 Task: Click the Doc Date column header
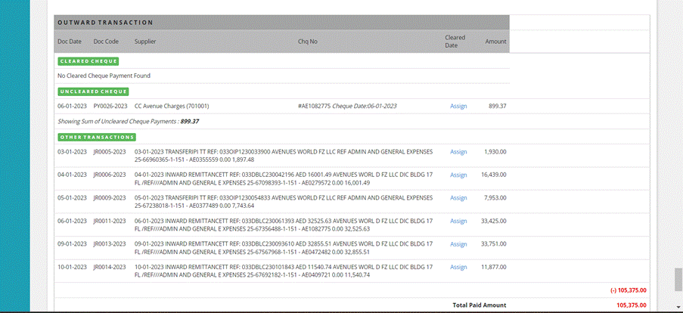pyautogui.click(x=70, y=41)
